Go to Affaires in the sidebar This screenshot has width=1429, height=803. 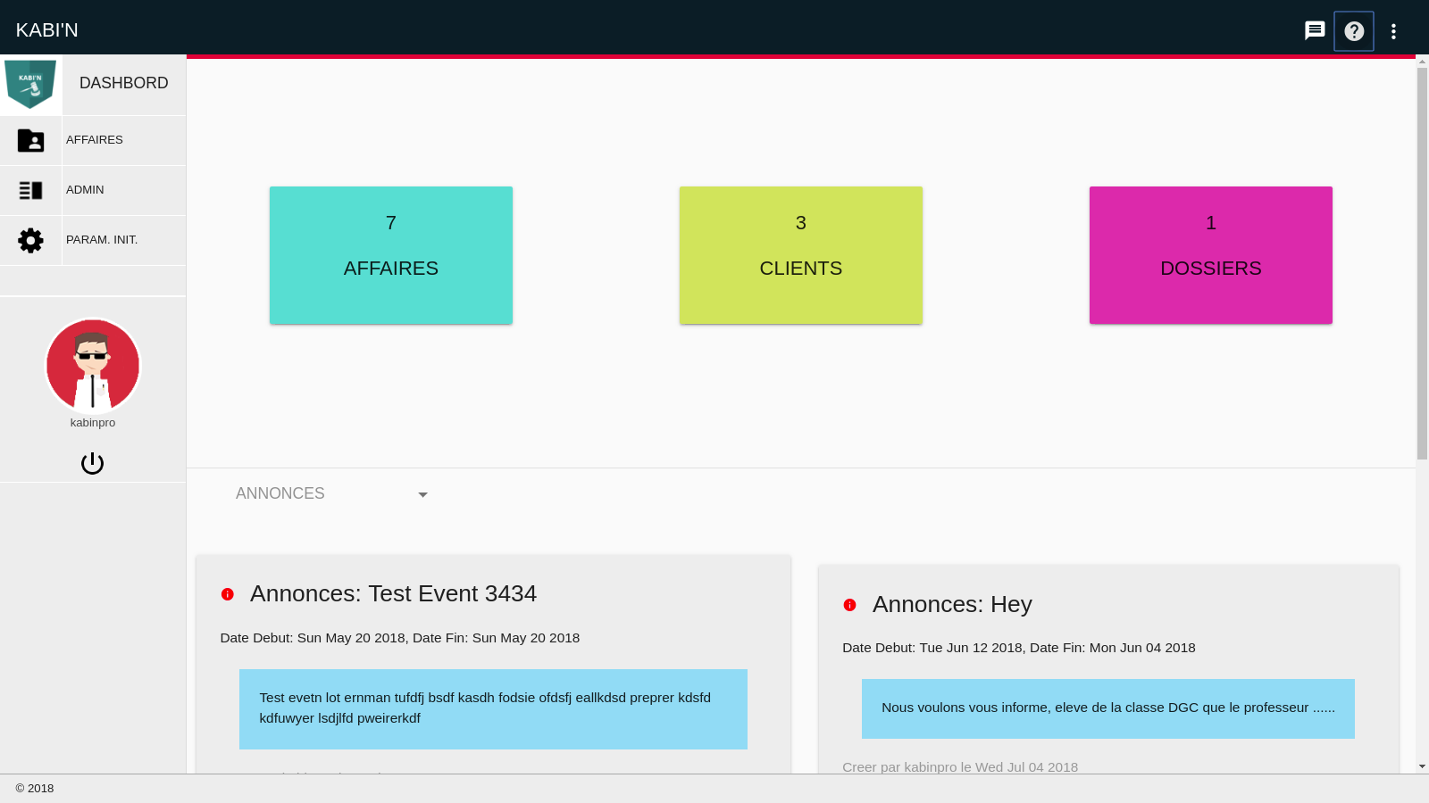pos(95,140)
